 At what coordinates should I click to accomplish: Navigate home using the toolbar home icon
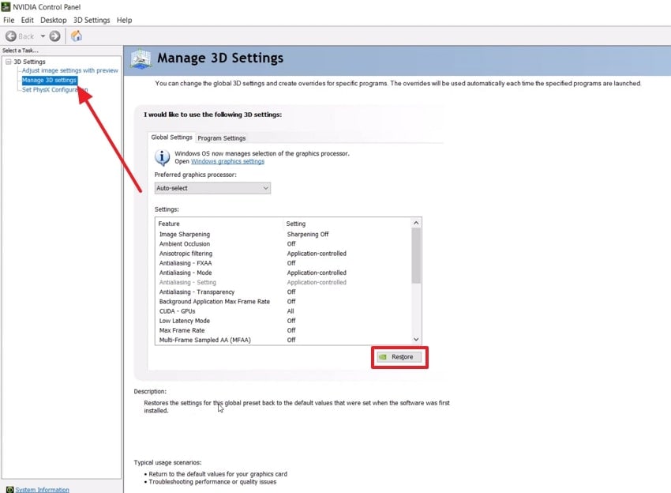coord(76,36)
